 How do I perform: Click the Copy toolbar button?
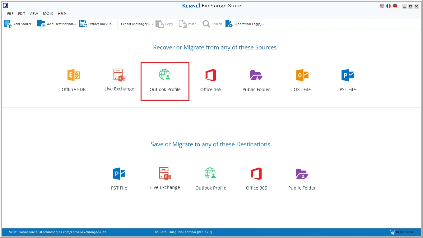pos(165,24)
